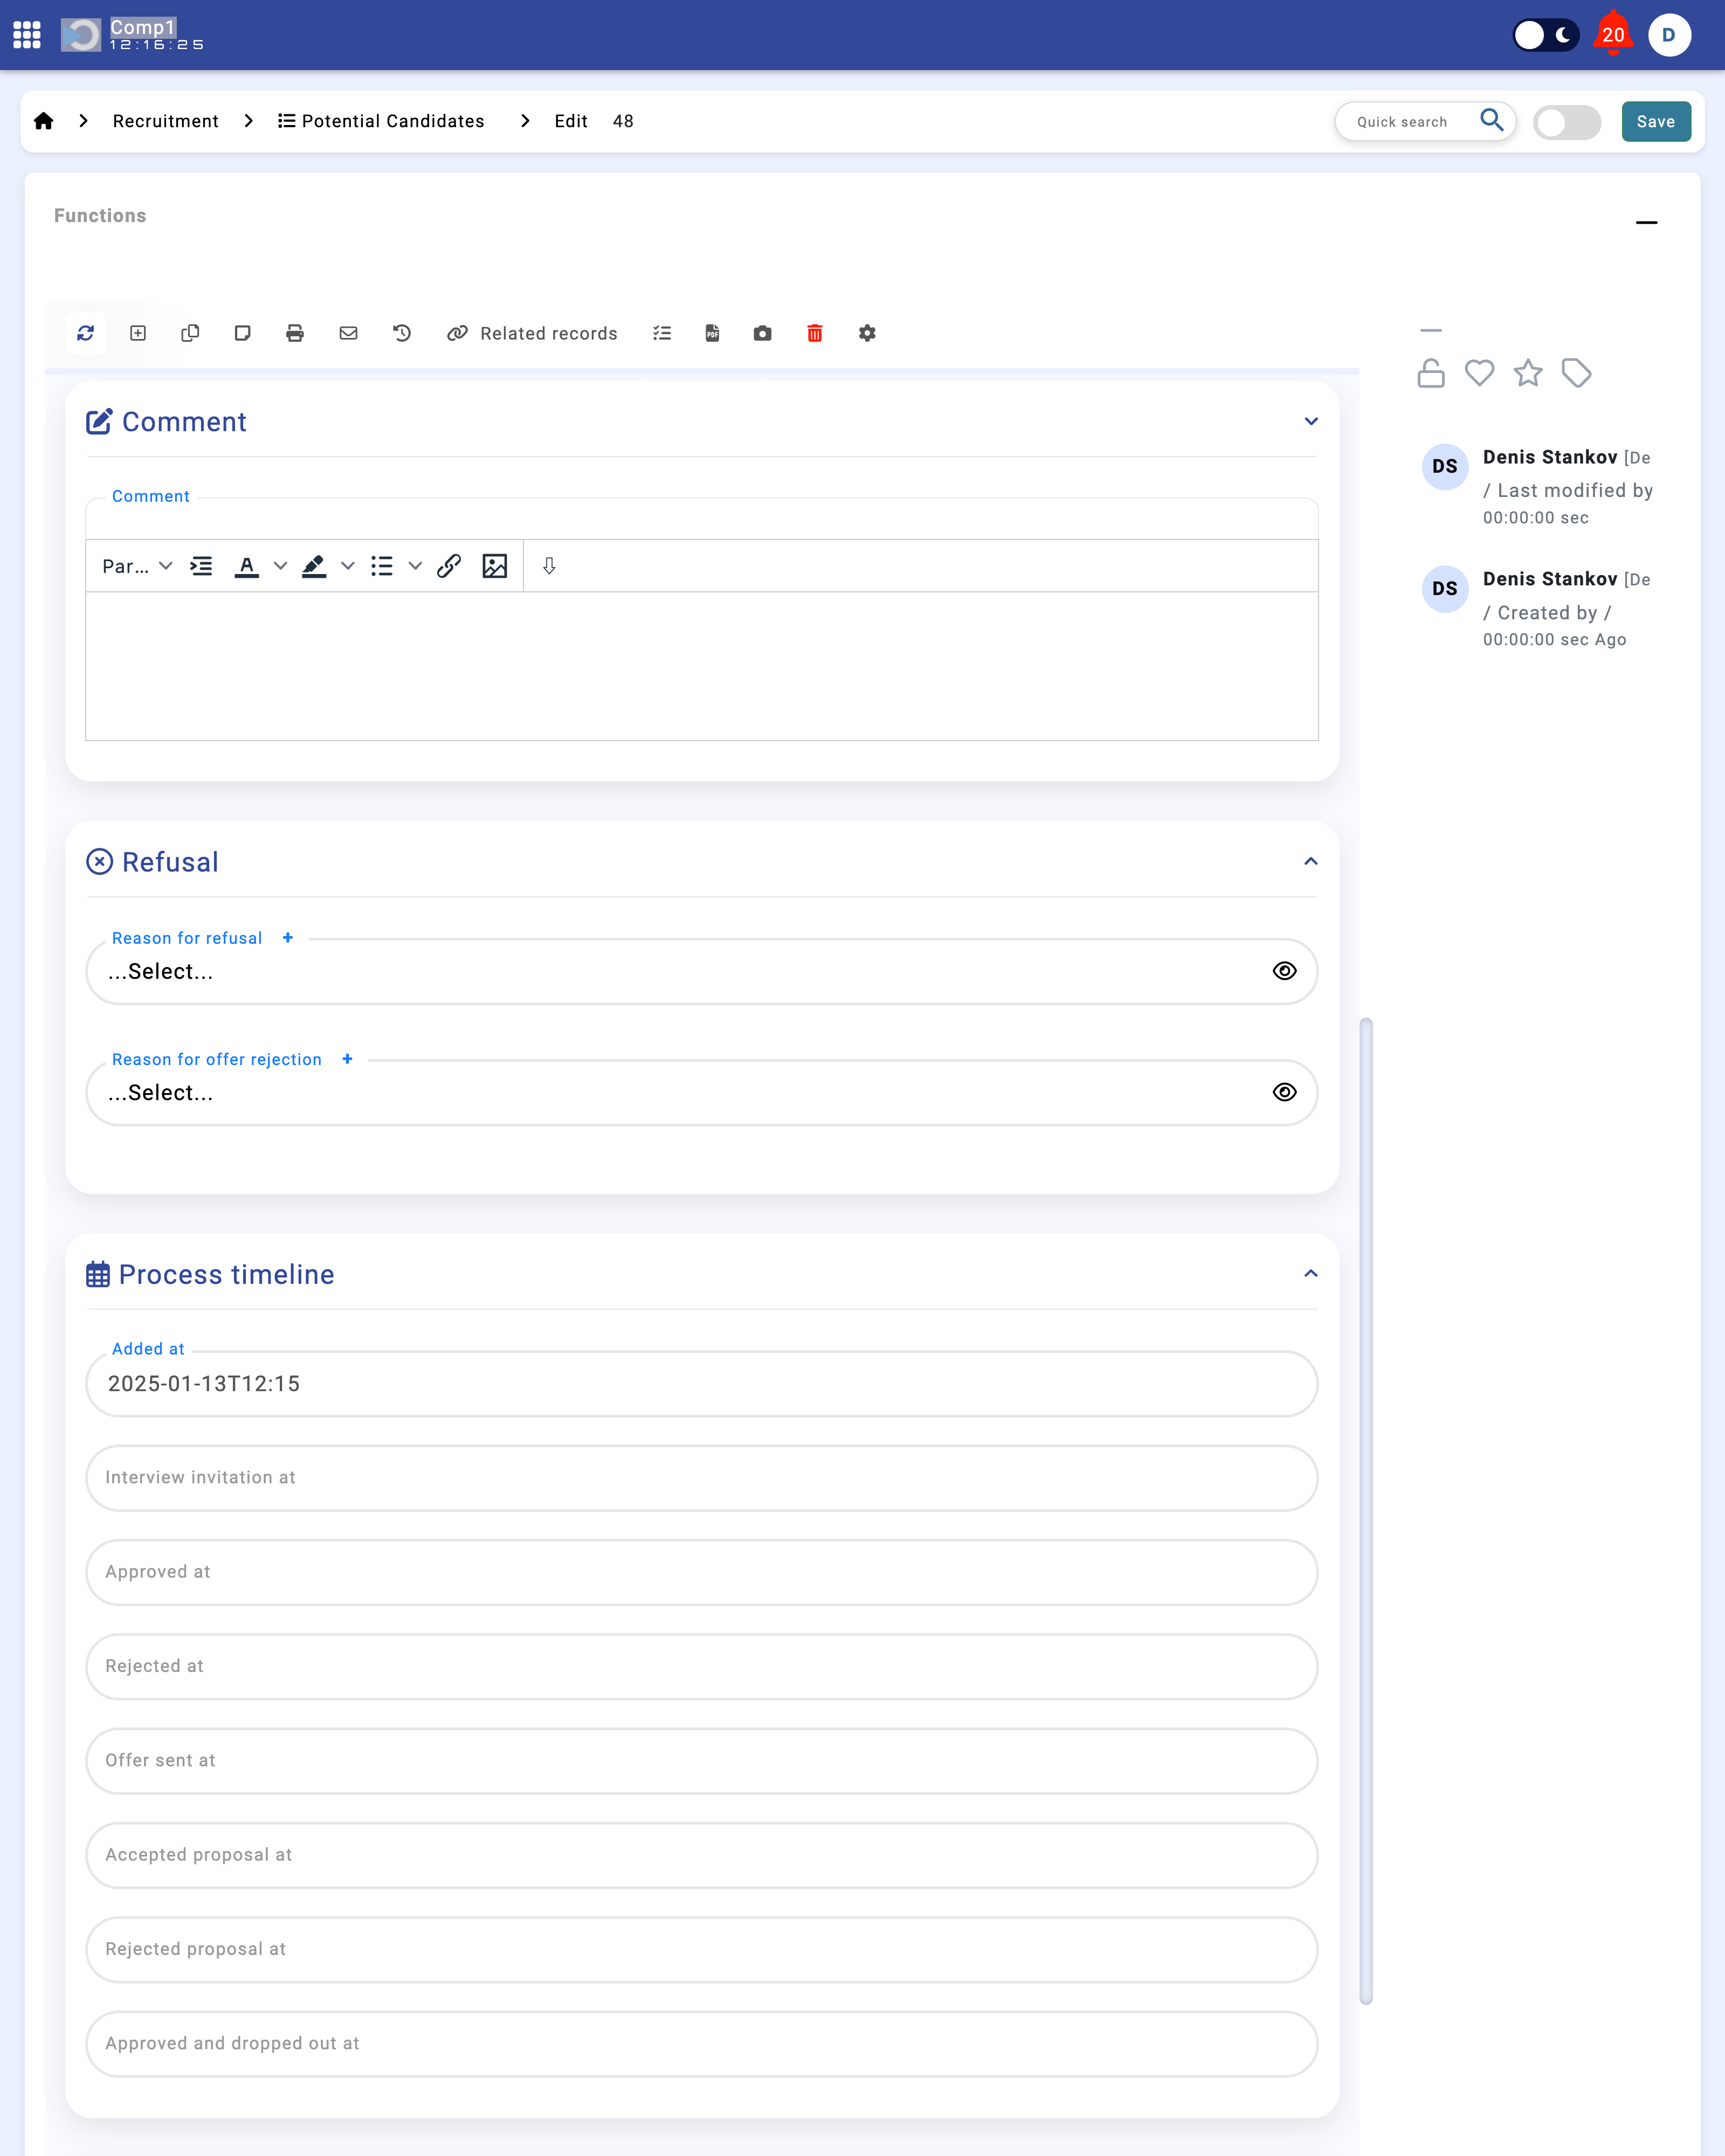Open the text color dropdown arrow
Viewport: 1725px width, 2156px height.
coord(280,566)
